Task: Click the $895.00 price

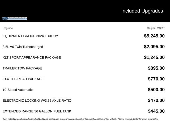Action: [156, 68]
